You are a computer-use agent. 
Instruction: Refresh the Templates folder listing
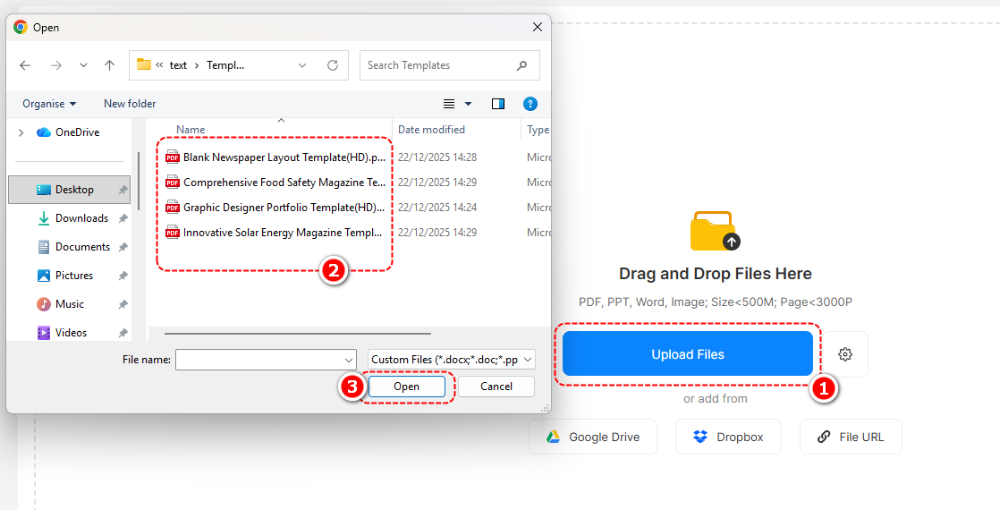pos(332,65)
